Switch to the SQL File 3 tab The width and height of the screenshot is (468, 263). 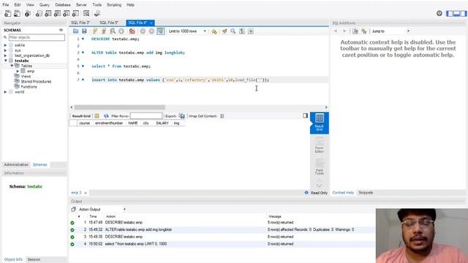[x=80, y=23]
